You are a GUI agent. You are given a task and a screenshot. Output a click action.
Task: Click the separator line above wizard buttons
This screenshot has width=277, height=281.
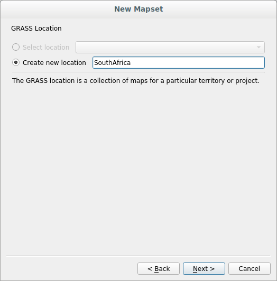(x=138, y=256)
